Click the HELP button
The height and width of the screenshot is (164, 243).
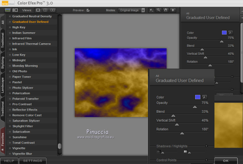(x=9, y=161)
